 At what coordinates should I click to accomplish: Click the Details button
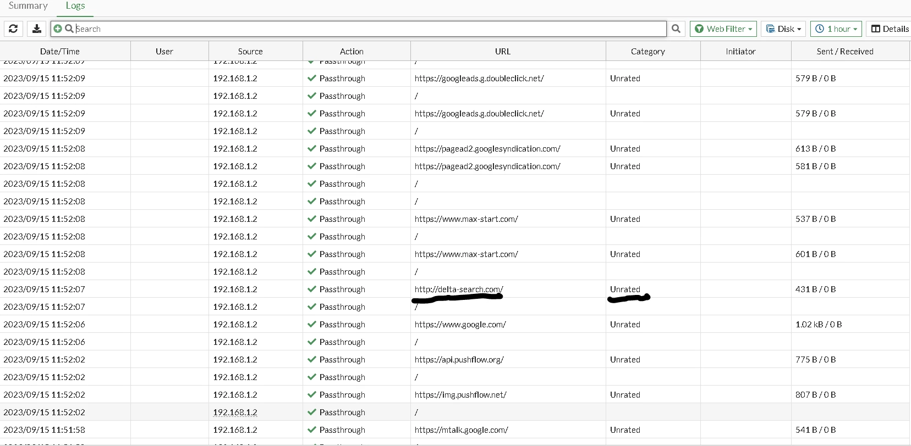click(890, 29)
